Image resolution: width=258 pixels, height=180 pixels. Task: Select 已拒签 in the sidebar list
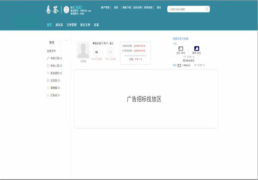55,80
